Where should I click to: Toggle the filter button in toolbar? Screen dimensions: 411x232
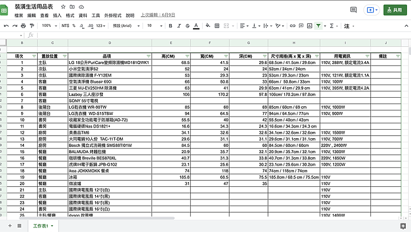pyautogui.click(x=318, y=26)
